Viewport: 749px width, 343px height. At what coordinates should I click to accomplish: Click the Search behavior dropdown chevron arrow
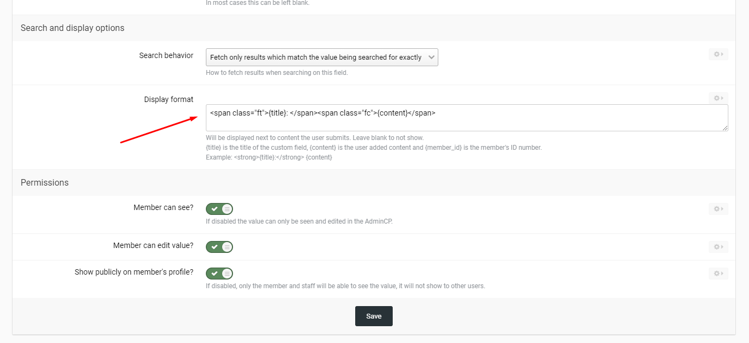(x=431, y=58)
